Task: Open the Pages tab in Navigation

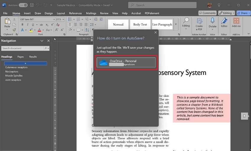Action: tap(20, 57)
